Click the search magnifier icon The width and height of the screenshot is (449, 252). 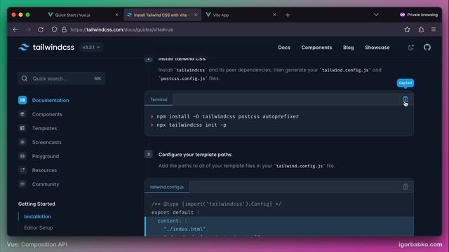25,78
